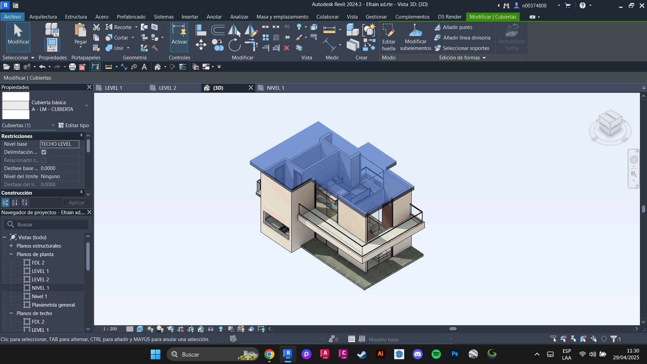Screen dimensions: 647x364
Task: Click the Text tool 'A' icon
Action: pos(144,67)
